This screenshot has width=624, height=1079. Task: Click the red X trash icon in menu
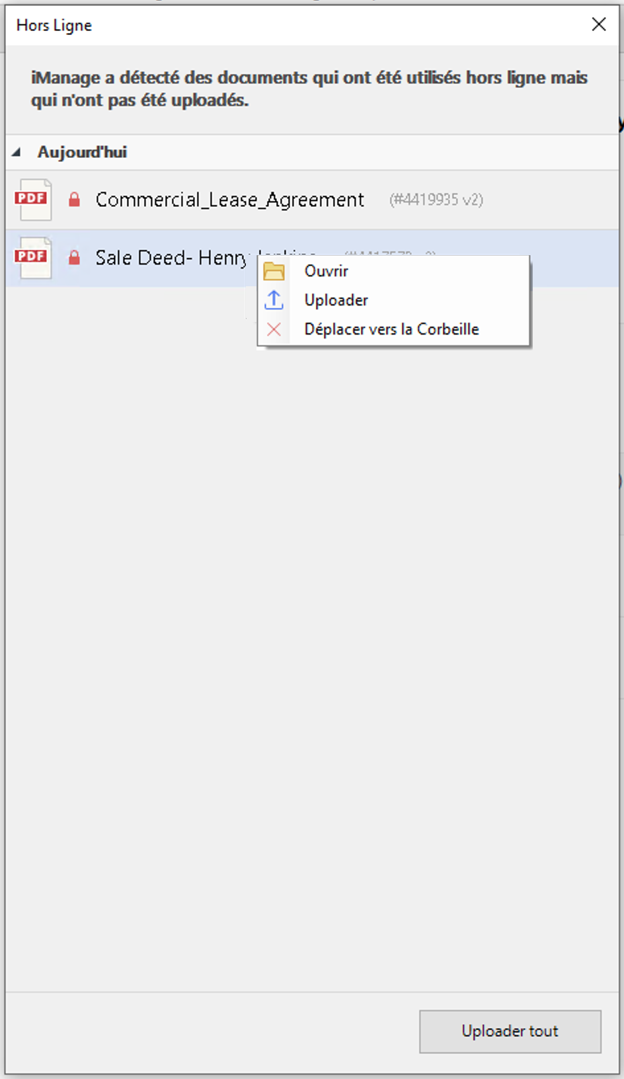[x=274, y=329]
